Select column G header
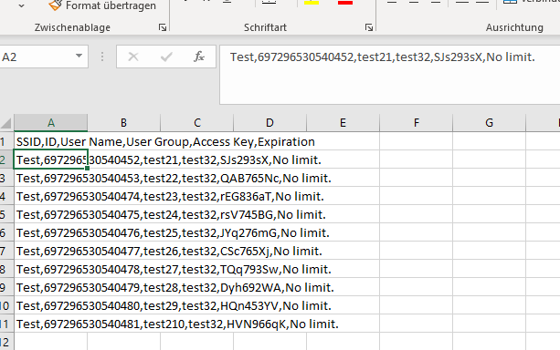This screenshot has width=560, height=350. coord(489,123)
